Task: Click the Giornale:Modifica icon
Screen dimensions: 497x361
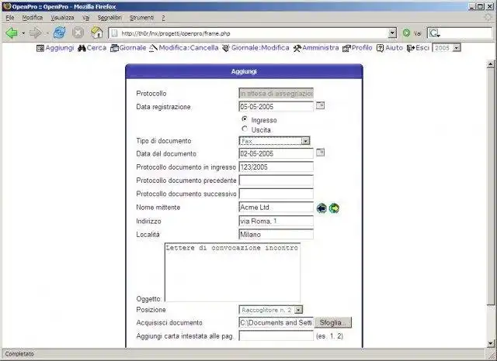Action: [x=226, y=48]
